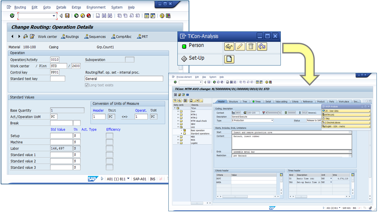
Task: Click the Refresh arrow icon in Person row
Action: point(262,47)
